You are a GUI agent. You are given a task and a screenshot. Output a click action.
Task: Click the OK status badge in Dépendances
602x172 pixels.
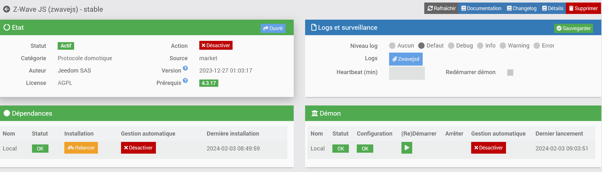(x=40, y=149)
